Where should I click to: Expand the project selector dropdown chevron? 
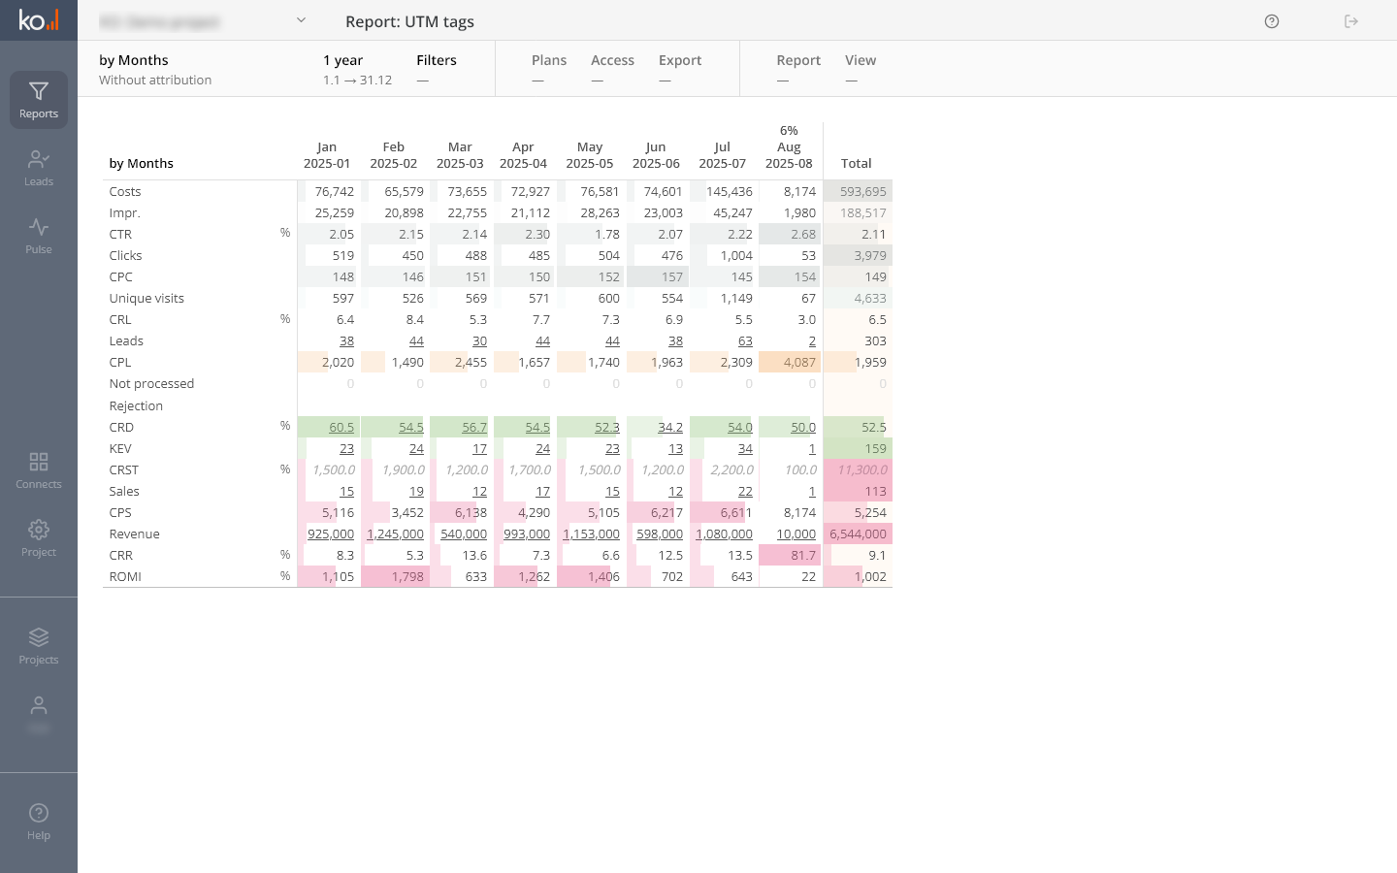pyautogui.click(x=301, y=20)
